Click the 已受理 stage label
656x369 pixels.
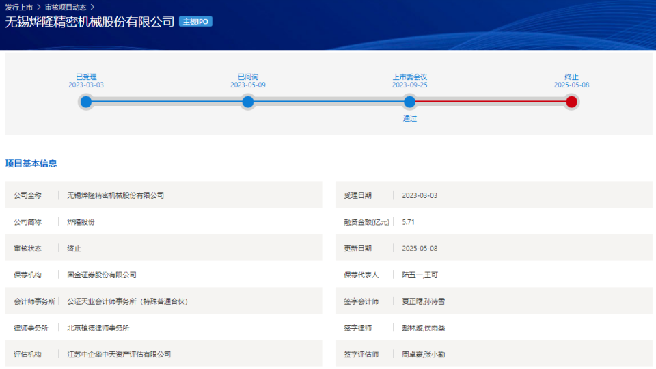86,77
